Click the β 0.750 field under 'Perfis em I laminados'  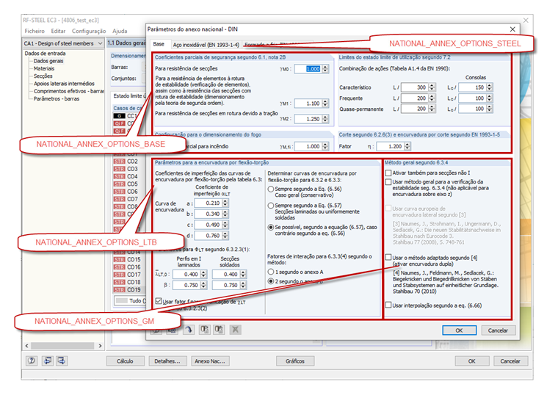(x=186, y=285)
